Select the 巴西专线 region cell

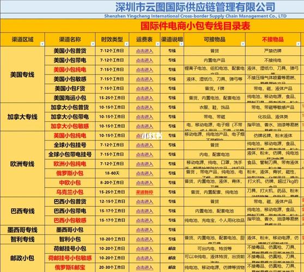coord(22,211)
